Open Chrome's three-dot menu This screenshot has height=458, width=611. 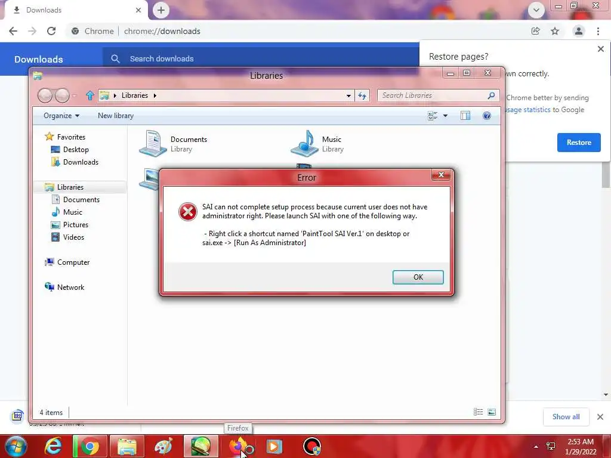coord(598,31)
